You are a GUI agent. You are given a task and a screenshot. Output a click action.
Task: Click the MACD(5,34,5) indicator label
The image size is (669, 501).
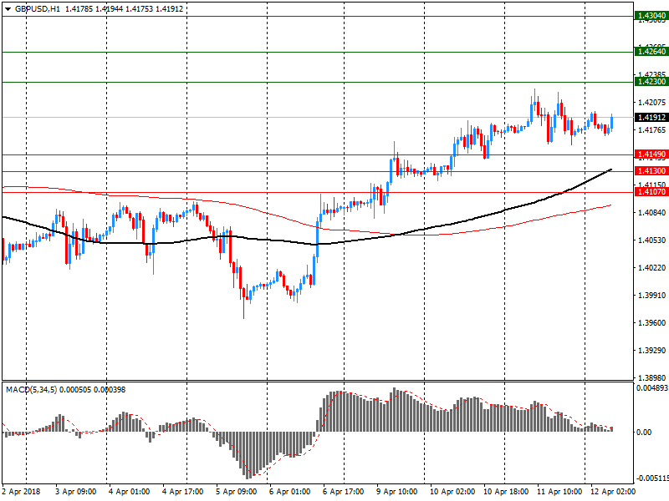(31, 389)
